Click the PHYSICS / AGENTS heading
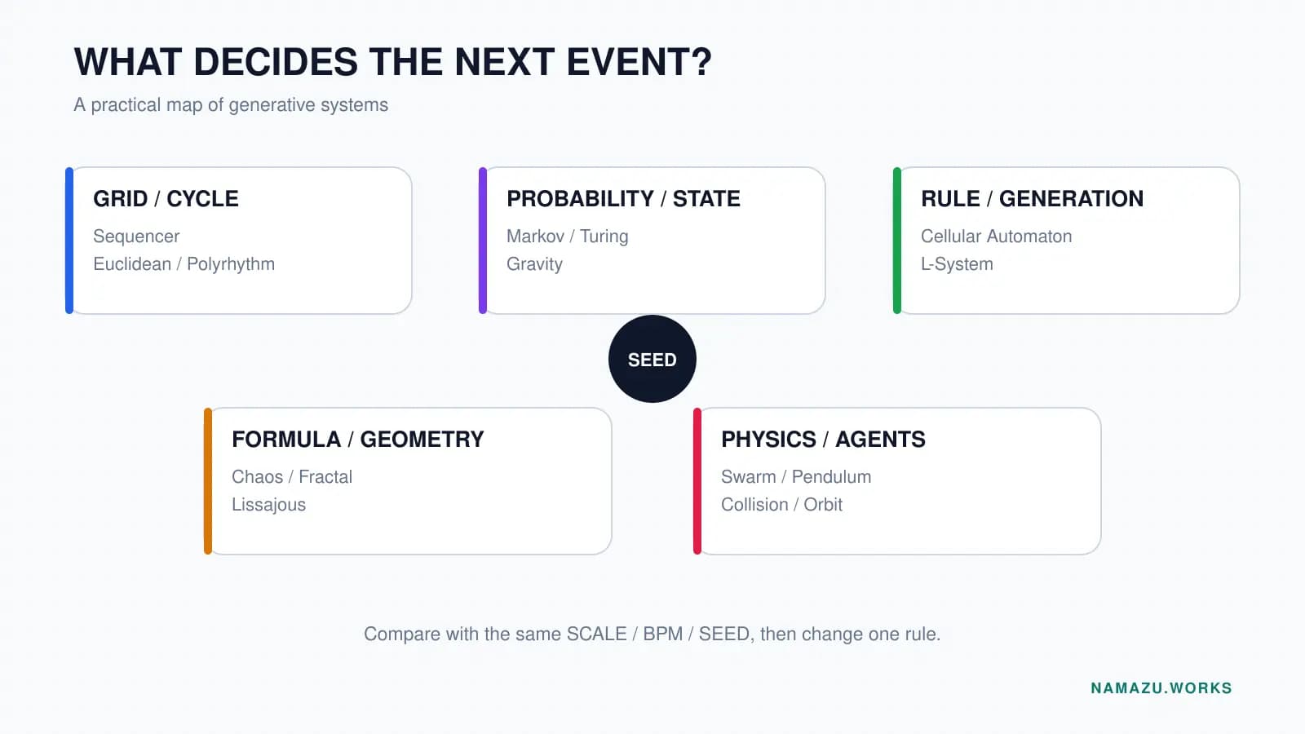1305x734 pixels. (823, 440)
